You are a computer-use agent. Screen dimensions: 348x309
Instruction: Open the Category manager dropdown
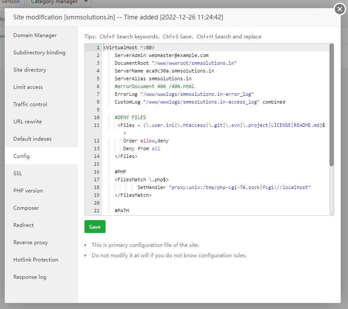[x=59, y=2]
